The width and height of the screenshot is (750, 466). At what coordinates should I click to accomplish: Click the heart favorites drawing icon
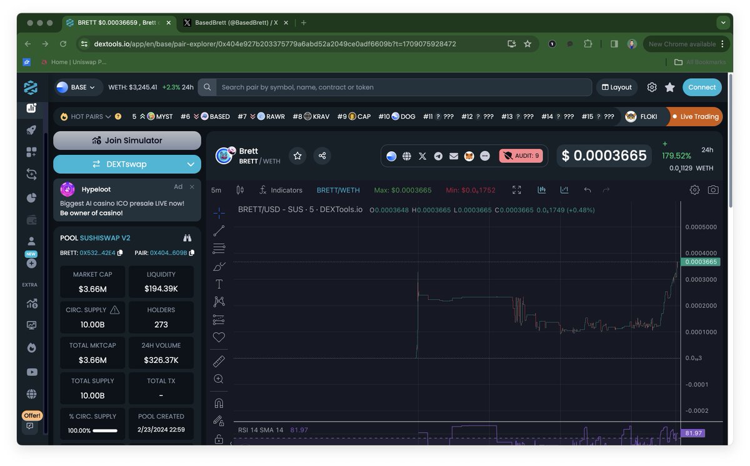(219, 337)
